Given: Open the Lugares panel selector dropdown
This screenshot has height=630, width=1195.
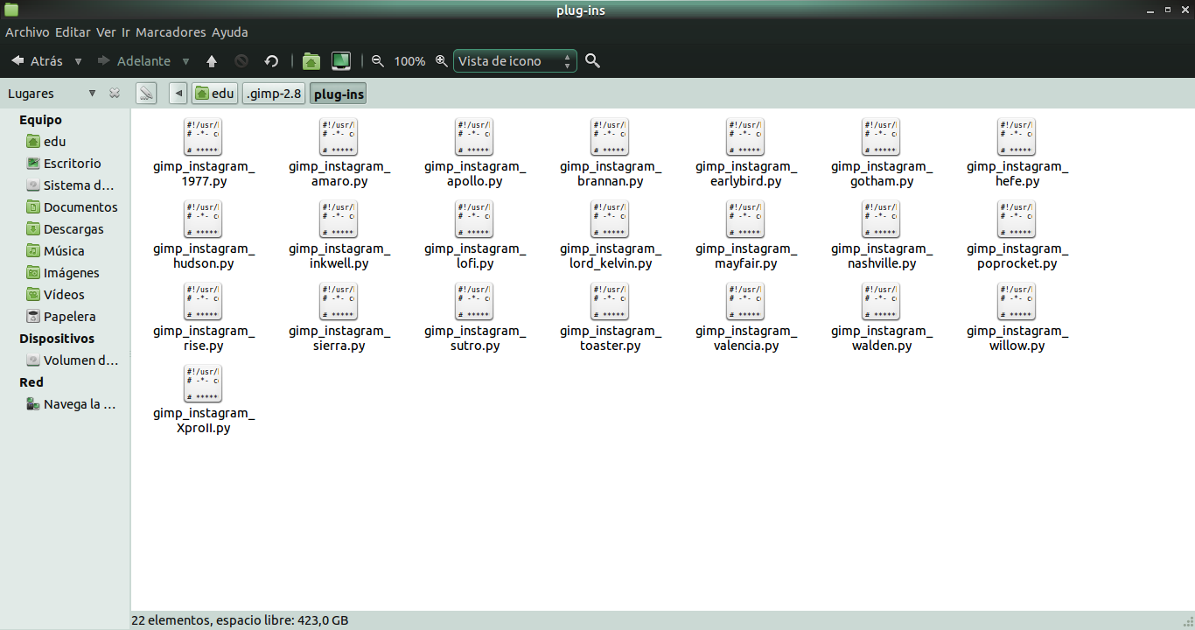Looking at the screenshot, I should [x=92, y=94].
